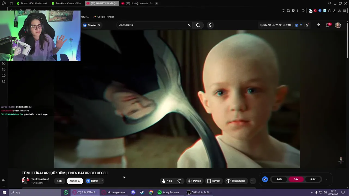Open the tab search magnifier icon
349x196 pixels.
(330, 3)
